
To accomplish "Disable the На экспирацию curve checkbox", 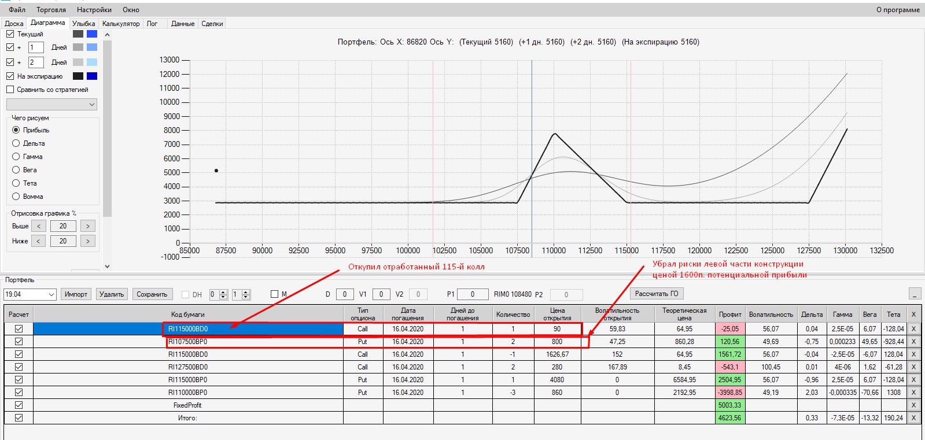I will coord(10,76).
